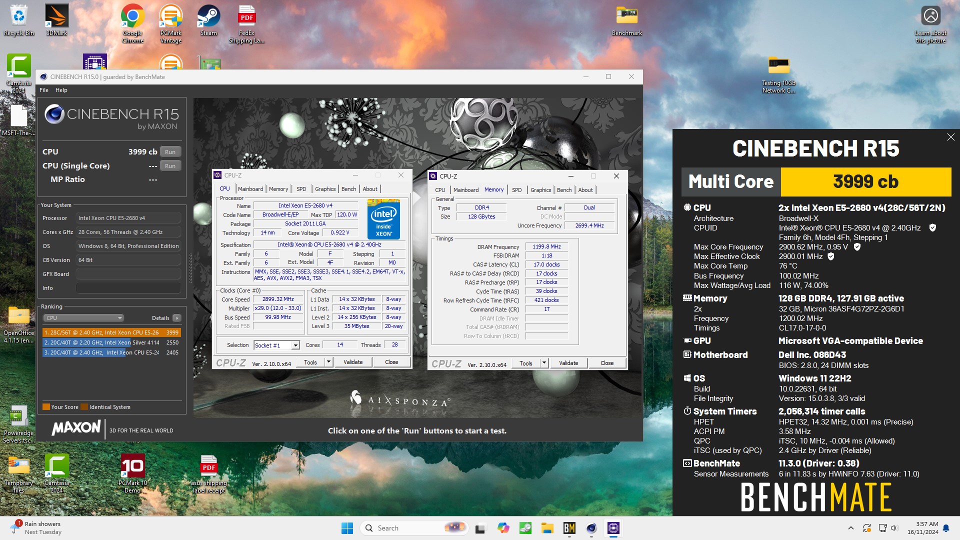Click the GFX Board field in Cinebench
Viewport: 960px width, 540px height.
pos(128,274)
